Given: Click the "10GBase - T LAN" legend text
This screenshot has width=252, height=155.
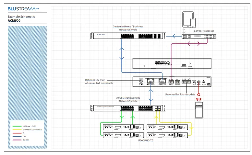Looking at the screenshot, I should point(30,126).
